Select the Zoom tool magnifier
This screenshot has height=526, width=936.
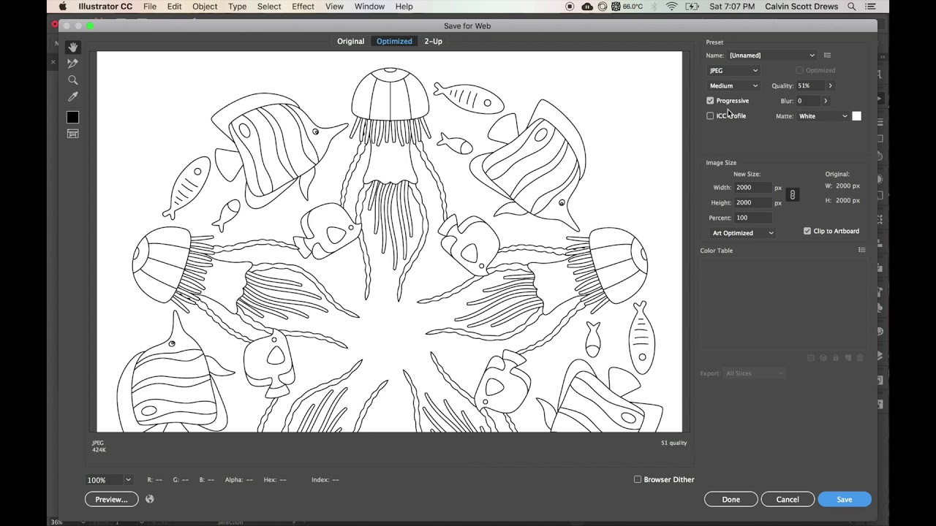(72, 80)
